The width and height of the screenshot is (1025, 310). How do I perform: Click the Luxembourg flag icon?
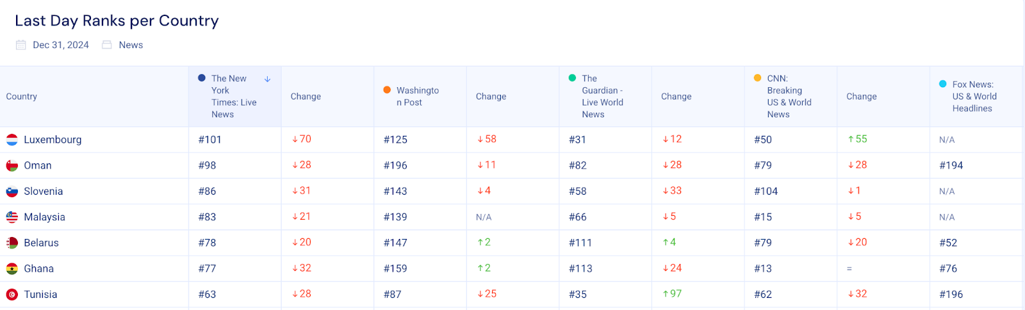pyautogui.click(x=12, y=140)
